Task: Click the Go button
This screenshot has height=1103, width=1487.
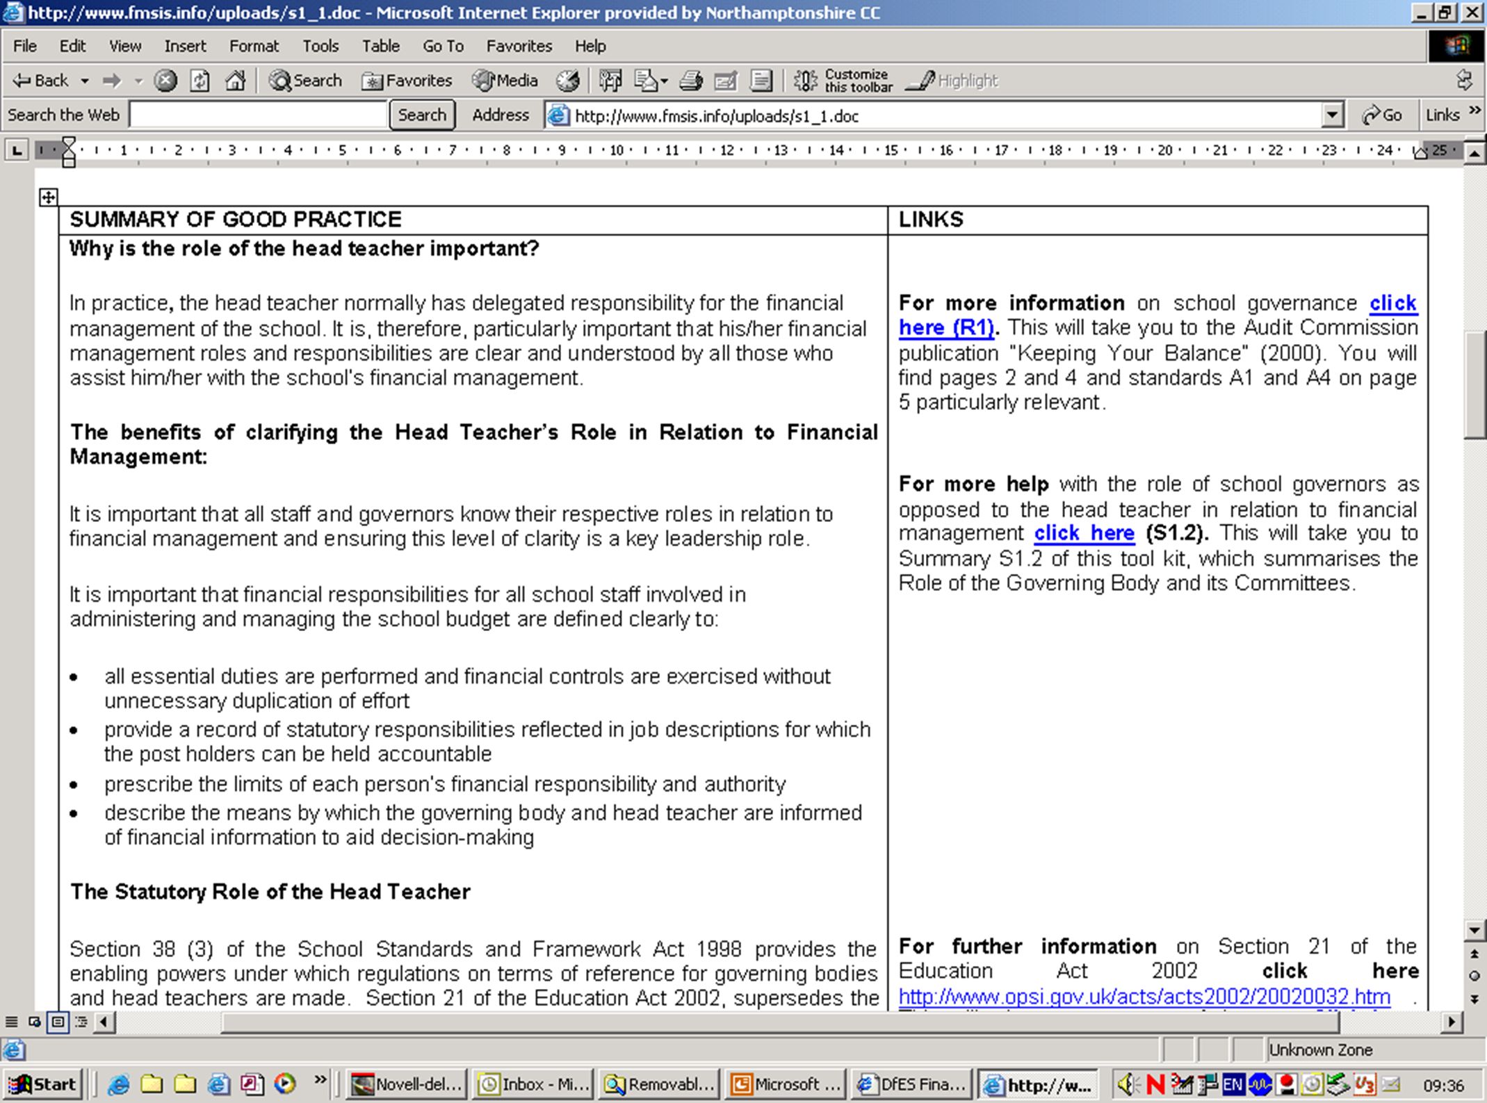Action: coord(1381,115)
